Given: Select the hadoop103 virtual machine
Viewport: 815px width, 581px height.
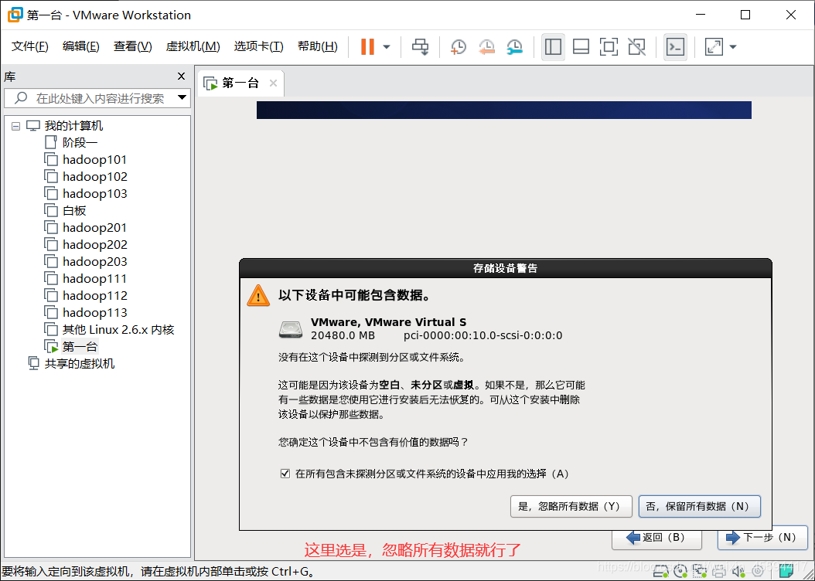Looking at the screenshot, I should point(94,194).
